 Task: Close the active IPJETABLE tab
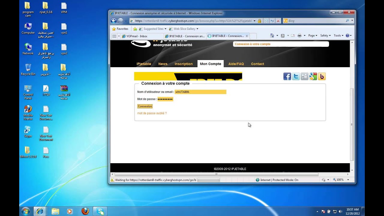(247, 36)
